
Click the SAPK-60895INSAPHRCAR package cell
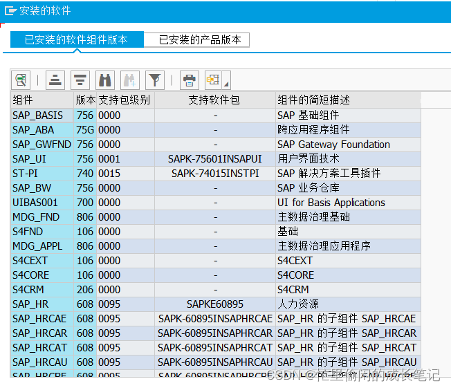pyautogui.click(x=215, y=333)
